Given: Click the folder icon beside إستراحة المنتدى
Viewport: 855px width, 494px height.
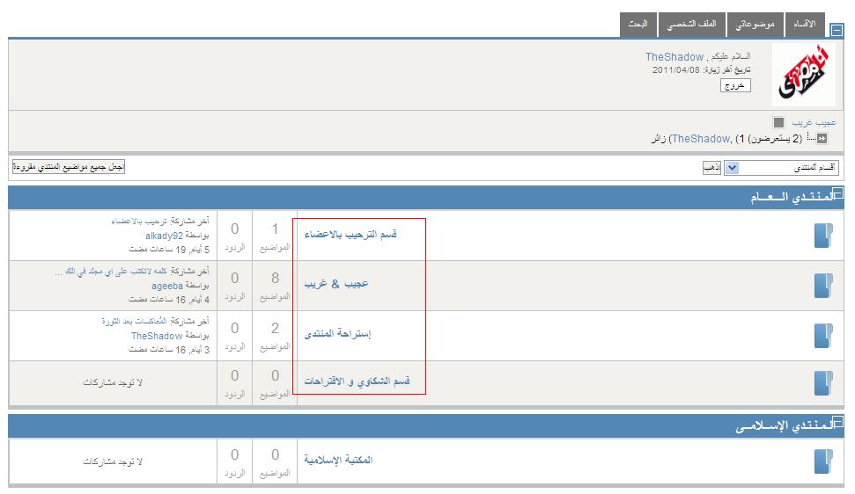Looking at the screenshot, I should tap(823, 336).
